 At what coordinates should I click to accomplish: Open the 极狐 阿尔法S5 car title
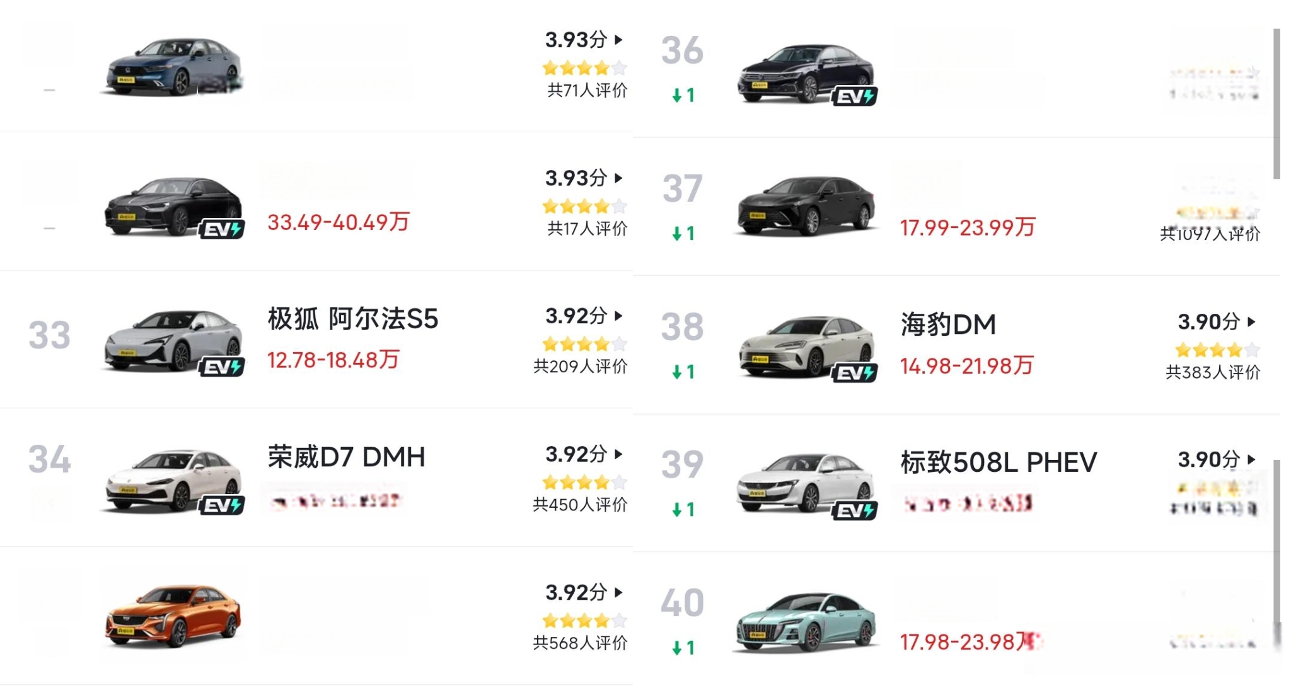pos(352,319)
